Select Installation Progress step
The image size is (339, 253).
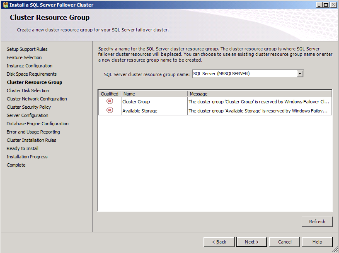click(x=27, y=157)
